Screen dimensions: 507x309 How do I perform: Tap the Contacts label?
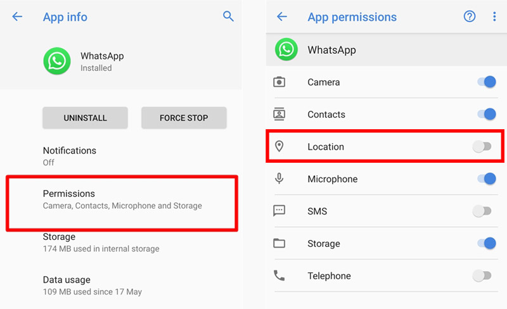[x=326, y=115]
